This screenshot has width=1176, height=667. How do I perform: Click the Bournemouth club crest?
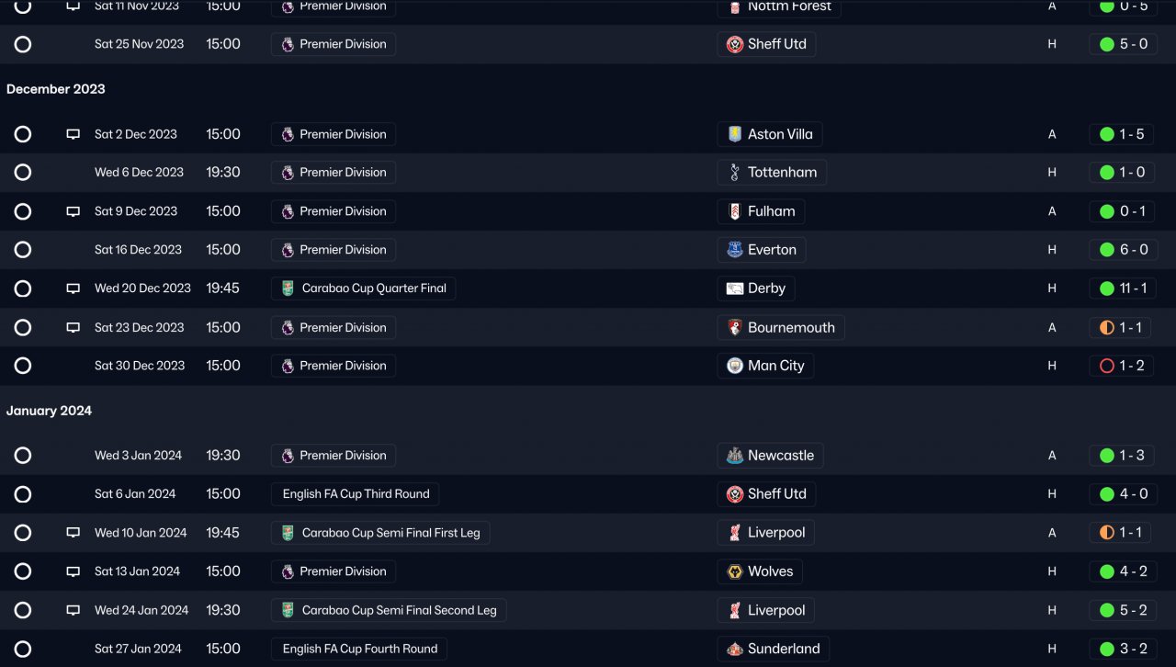click(734, 328)
